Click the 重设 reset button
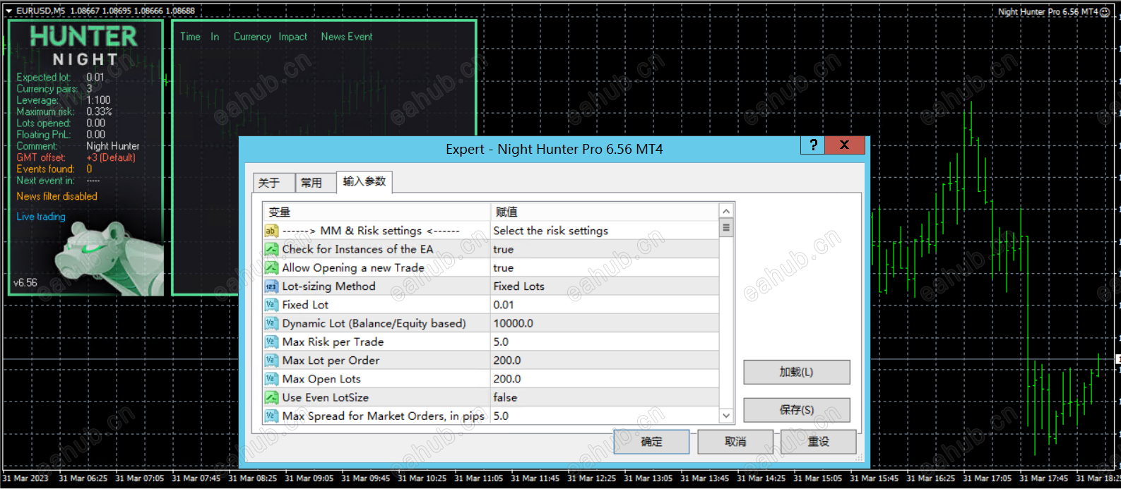The width and height of the screenshot is (1121, 489). 819,442
